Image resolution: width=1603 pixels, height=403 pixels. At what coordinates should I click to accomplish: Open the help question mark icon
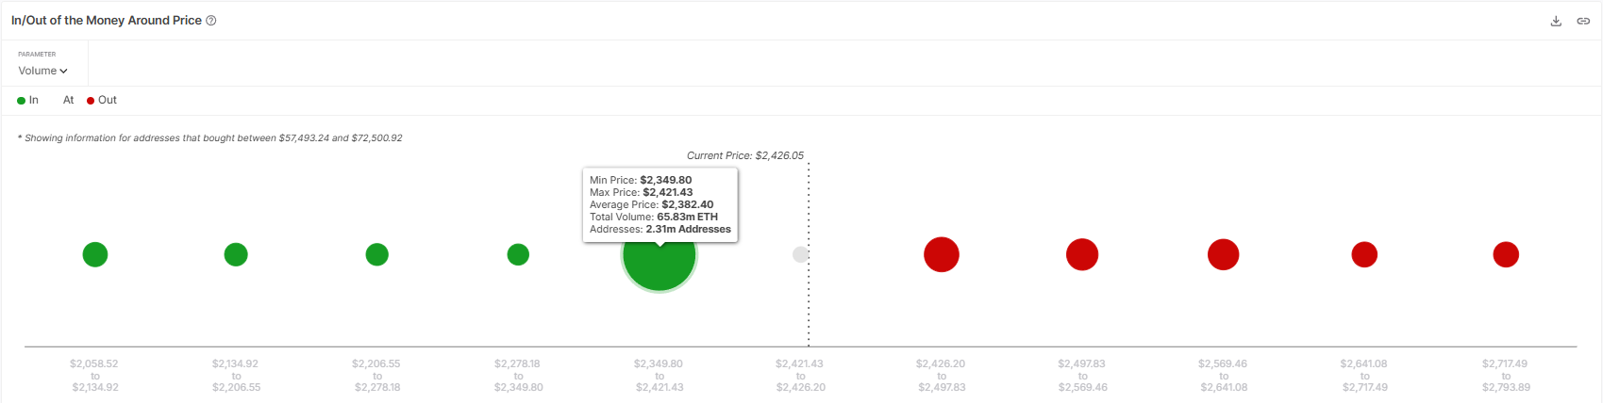pos(211,21)
